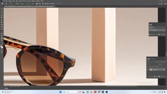Screen dimensions: 167x94
Task: Open Layers panel opacity dropdown
Action: (164, 64)
